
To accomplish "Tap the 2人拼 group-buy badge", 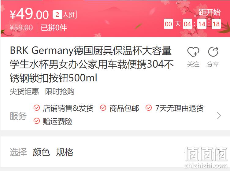I will point(65,14).
